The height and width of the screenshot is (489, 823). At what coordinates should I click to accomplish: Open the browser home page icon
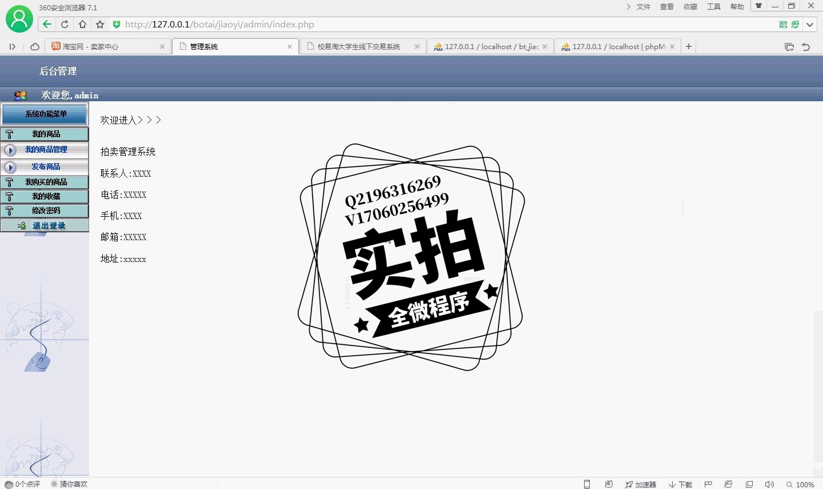pos(82,24)
